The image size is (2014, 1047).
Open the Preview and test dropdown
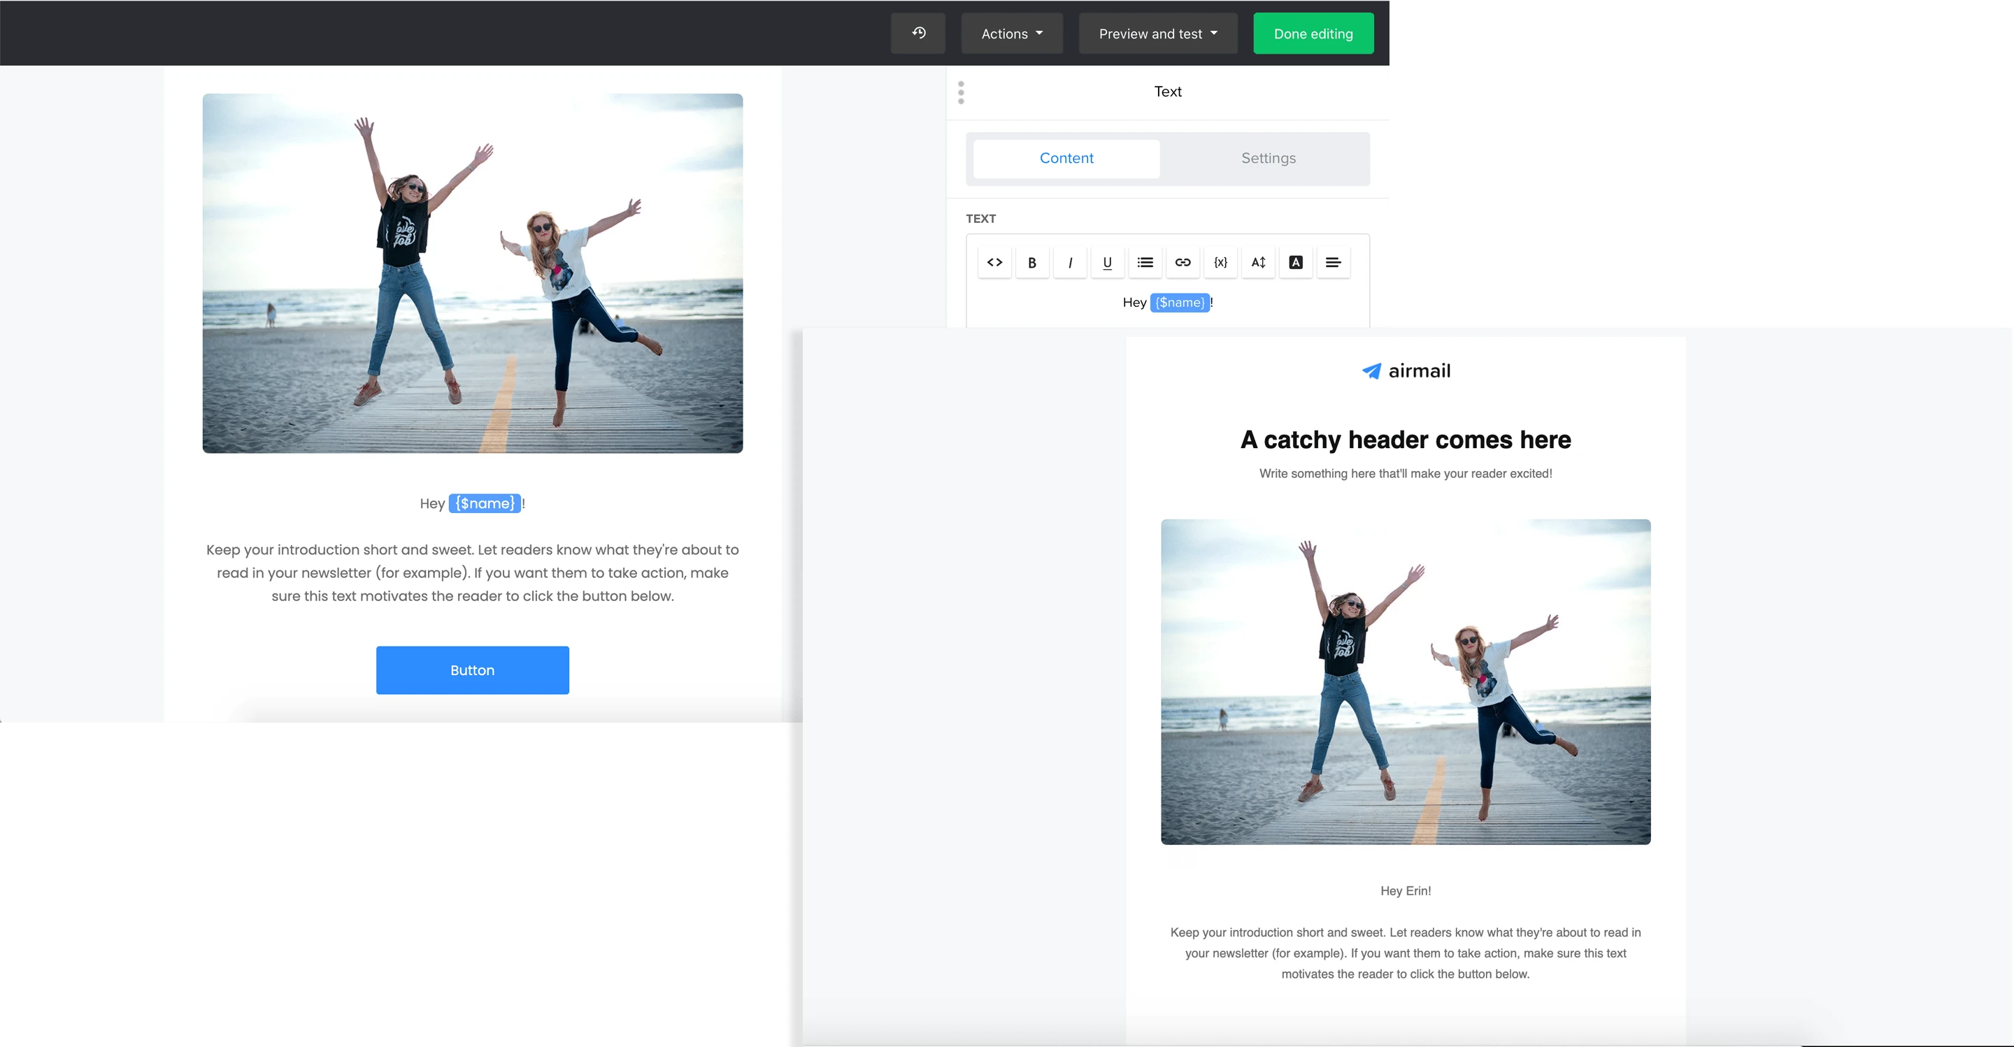[1158, 34]
